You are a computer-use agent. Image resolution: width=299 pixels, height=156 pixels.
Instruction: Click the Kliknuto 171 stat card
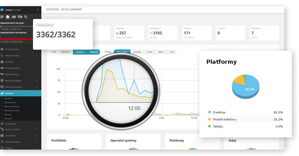[197, 33]
